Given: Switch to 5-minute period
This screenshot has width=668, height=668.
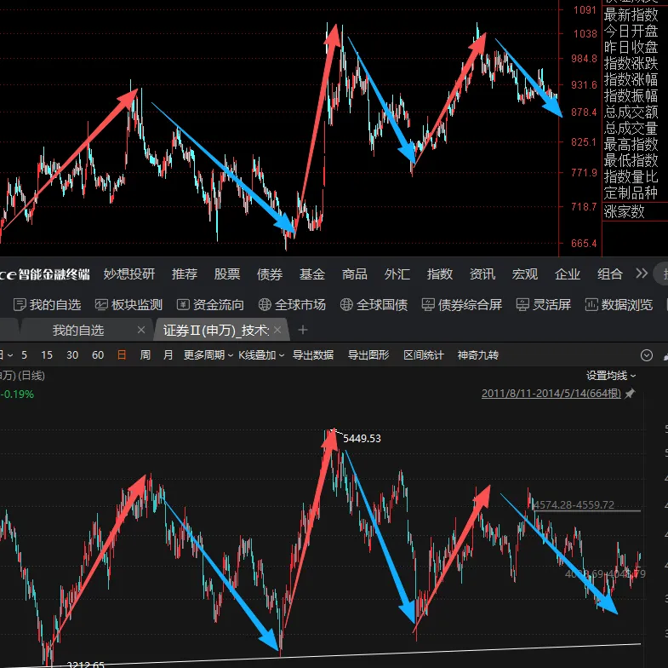Looking at the screenshot, I should coord(25,355).
